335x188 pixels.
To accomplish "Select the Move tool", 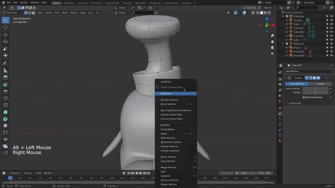I will tap(5, 35).
